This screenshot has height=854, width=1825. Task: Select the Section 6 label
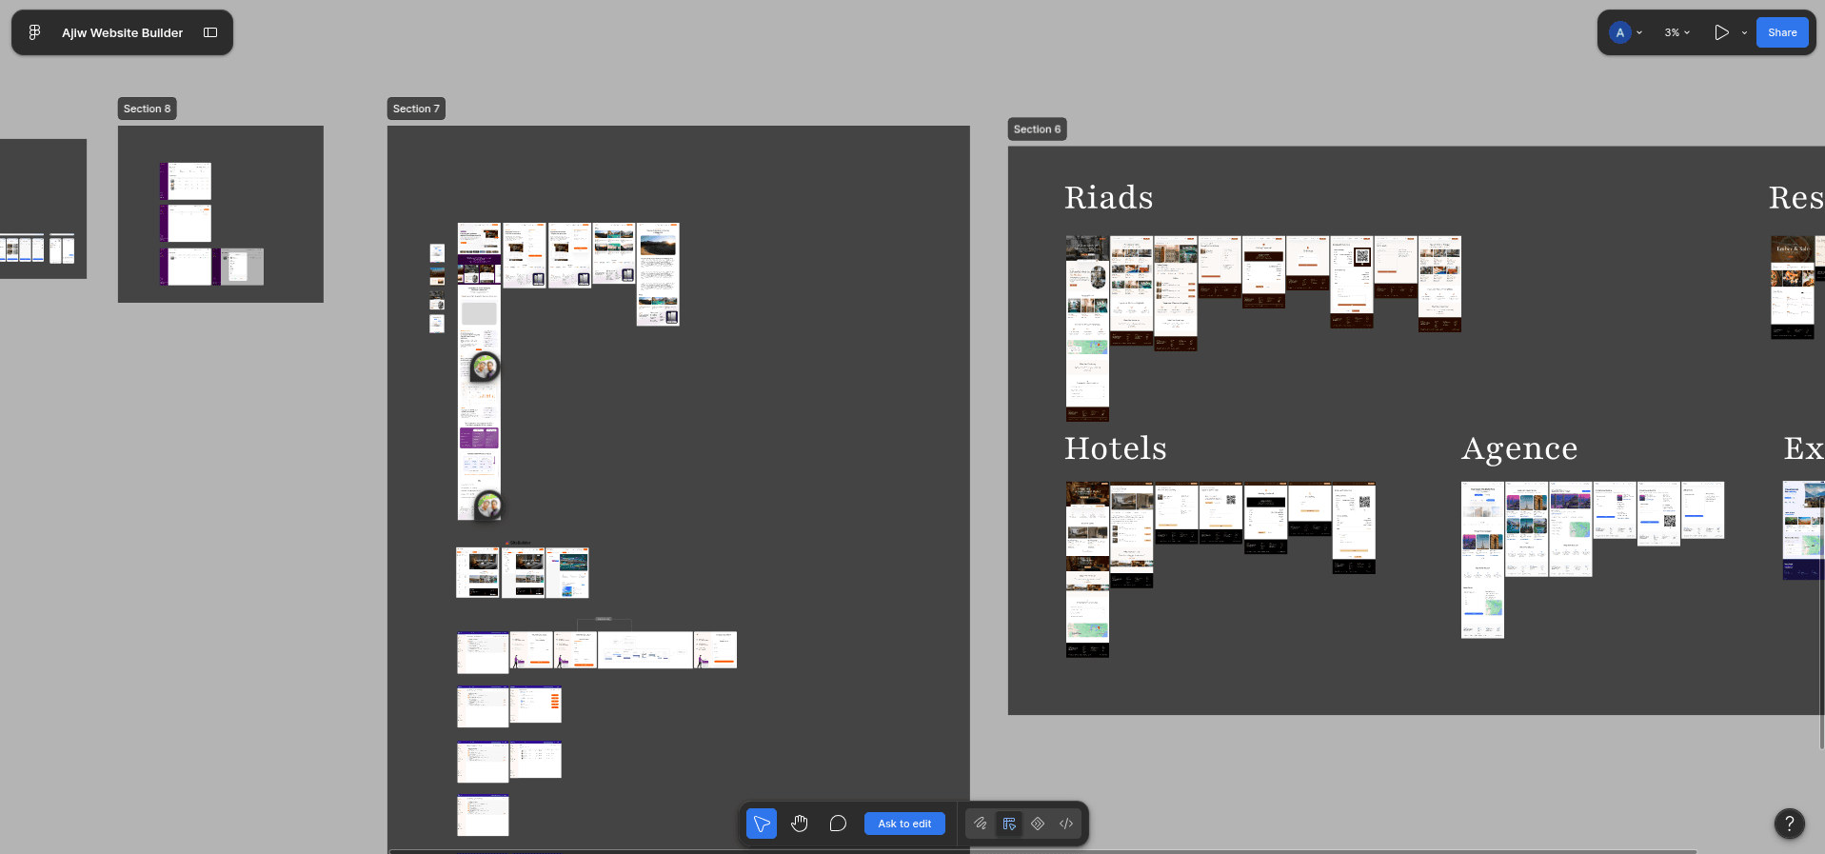click(x=1037, y=129)
